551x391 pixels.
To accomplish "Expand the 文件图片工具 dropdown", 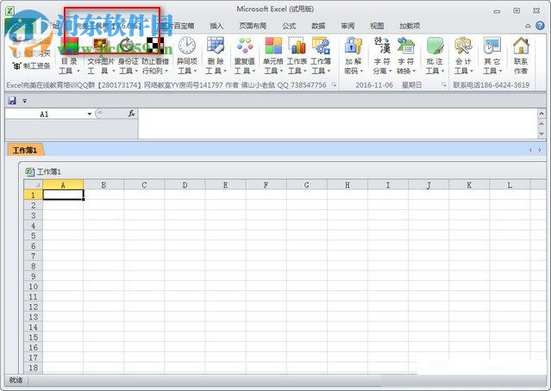I will pos(114,71).
